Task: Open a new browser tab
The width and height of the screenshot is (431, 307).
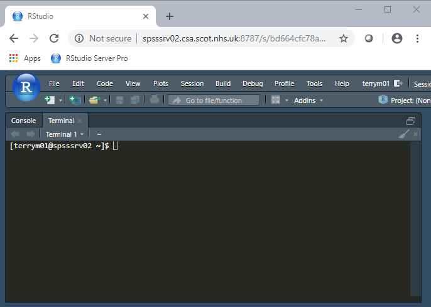Action: point(170,16)
